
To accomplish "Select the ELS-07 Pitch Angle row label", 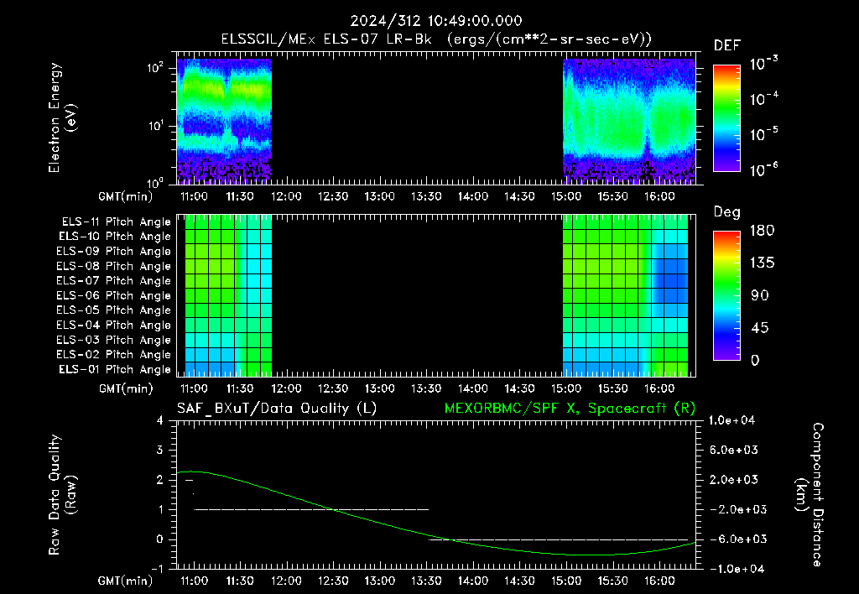I will [x=113, y=280].
